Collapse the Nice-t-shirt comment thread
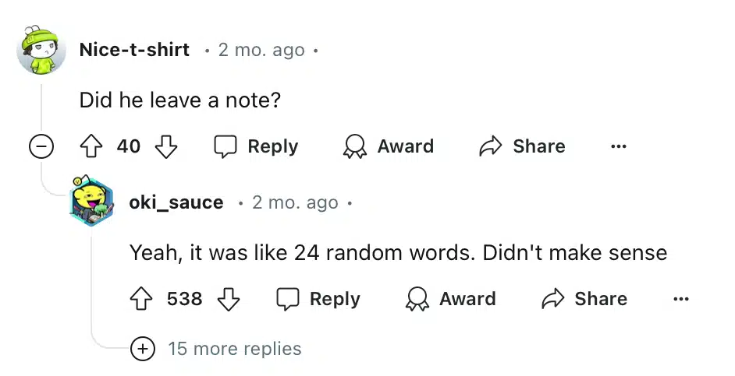This screenshot has height=376, width=735. (x=41, y=146)
